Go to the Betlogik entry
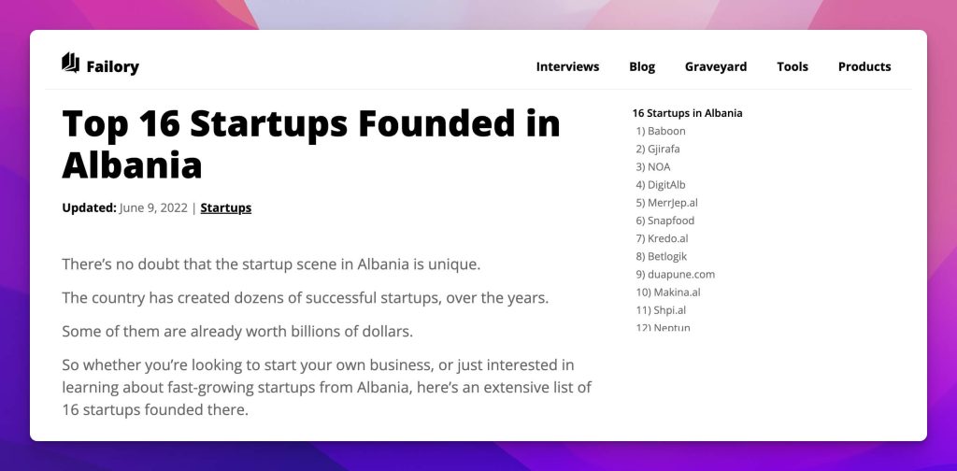This screenshot has width=957, height=471. click(661, 256)
